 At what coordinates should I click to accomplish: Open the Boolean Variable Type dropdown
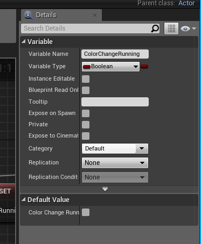point(110,67)
